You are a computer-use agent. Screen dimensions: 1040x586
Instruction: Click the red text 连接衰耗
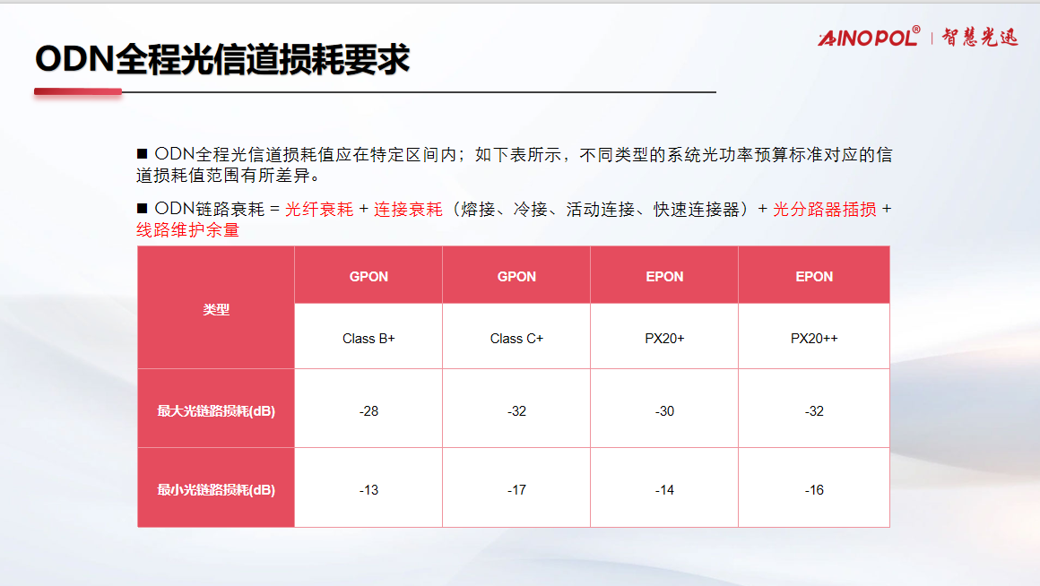click(x=408, y=210)
